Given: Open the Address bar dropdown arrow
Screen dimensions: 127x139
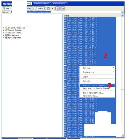Looking at the screenshot, I should click(x=122, y=12).
